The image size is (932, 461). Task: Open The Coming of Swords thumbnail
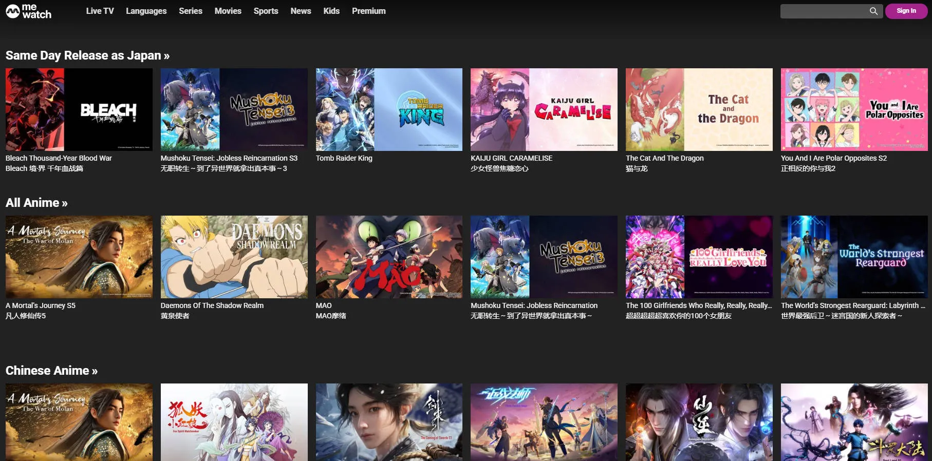pos(389,422)
